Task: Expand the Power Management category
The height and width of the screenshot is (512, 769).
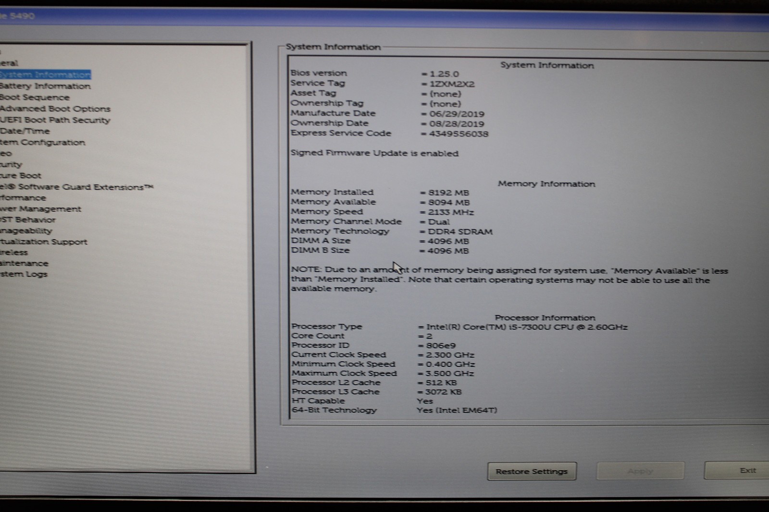Action: click(40, 209)
